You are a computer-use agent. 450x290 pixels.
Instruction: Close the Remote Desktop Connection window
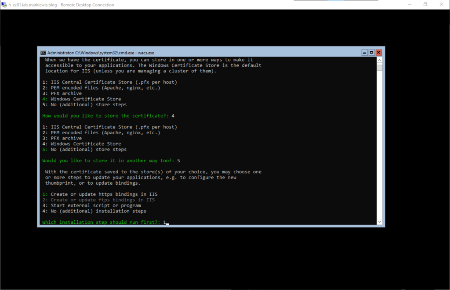coord(441,4)
